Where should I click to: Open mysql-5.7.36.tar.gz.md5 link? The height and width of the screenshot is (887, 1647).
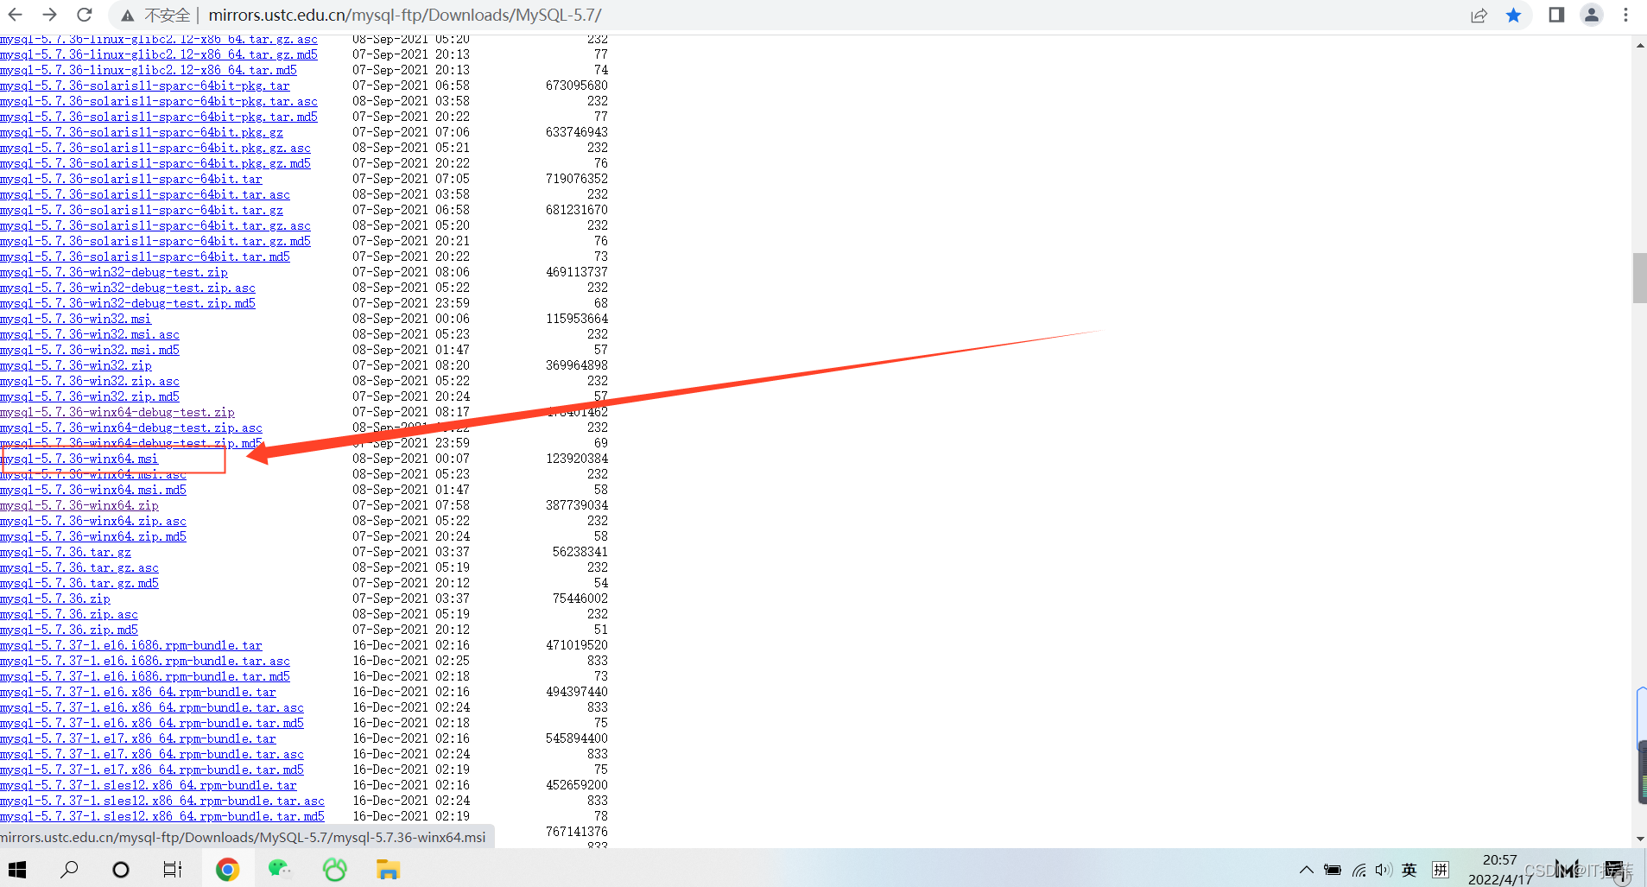click(x=79, y=583)
